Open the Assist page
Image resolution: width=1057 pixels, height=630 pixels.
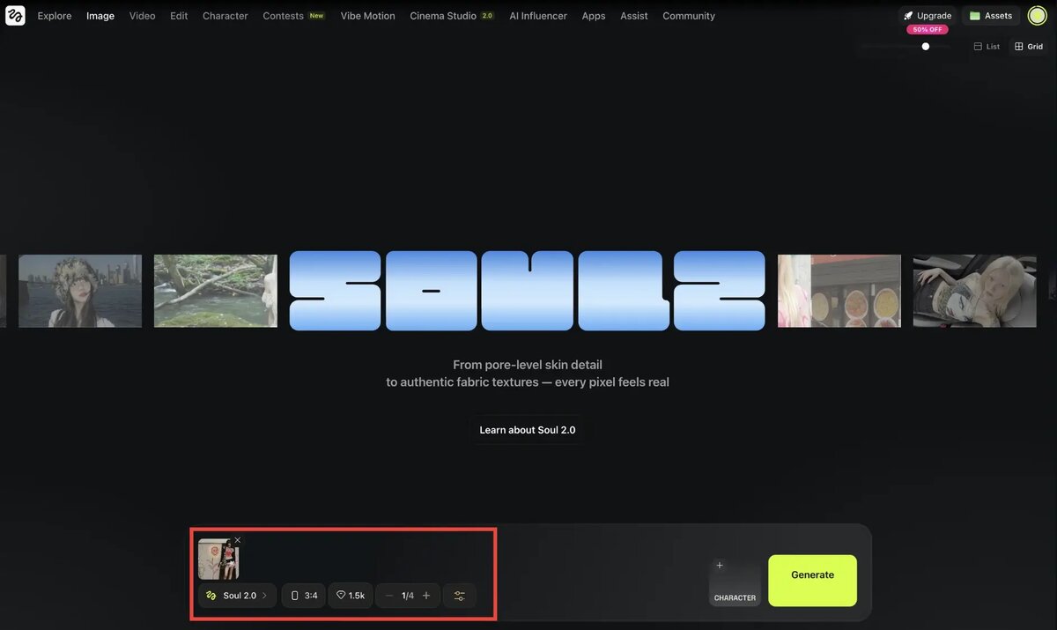(634, 16)
